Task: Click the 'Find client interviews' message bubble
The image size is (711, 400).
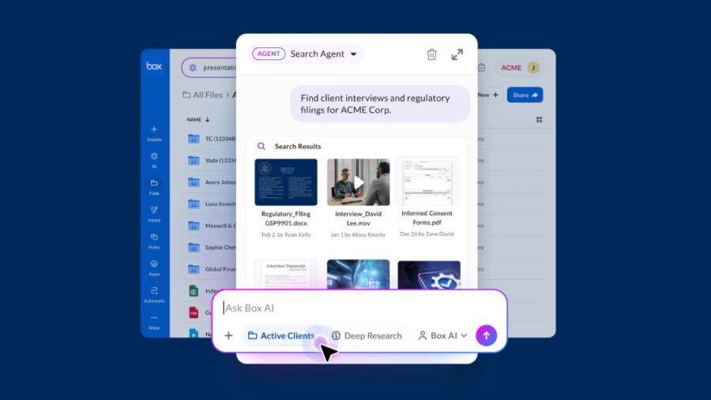Action: coord(380,103)
